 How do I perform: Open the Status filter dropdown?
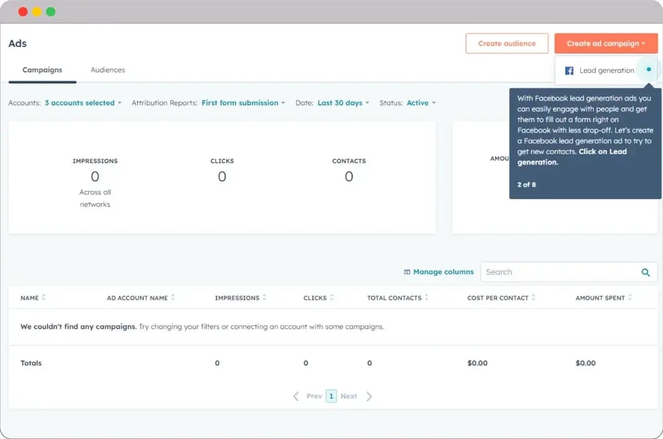(420, 103)
